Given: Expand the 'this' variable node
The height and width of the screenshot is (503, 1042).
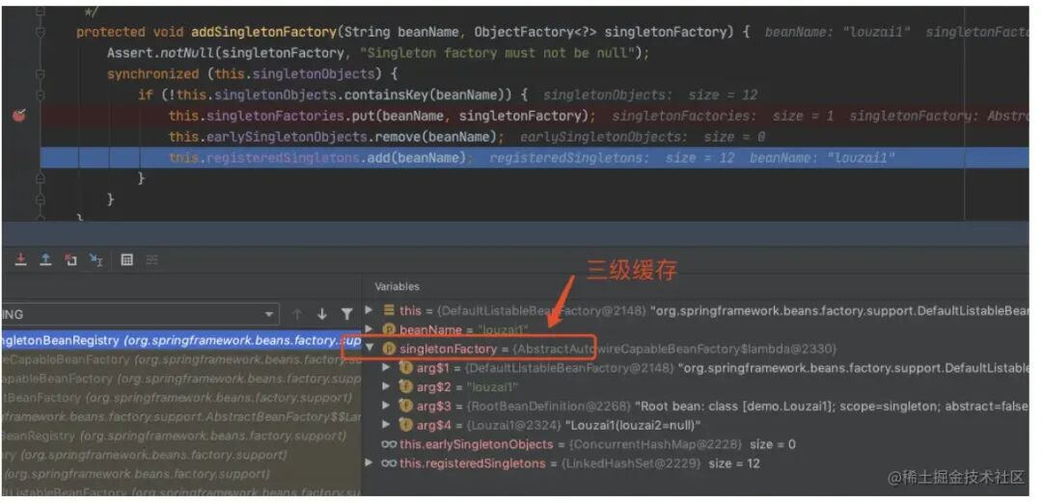Looking at the screenshot, I should coord(370,310).
